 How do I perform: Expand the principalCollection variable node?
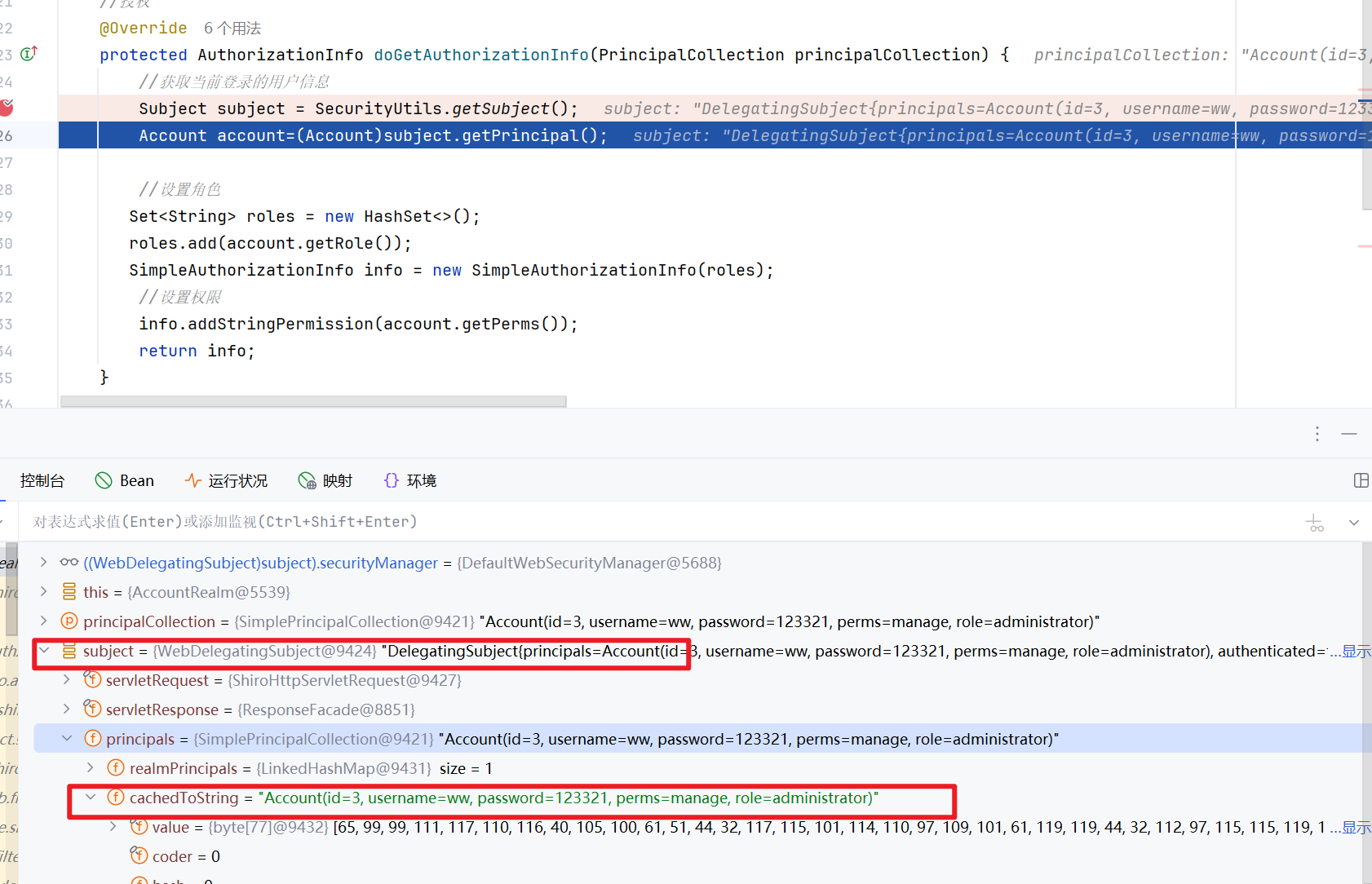[44, 621]
